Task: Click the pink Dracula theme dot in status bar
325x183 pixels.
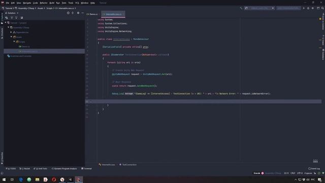Action: pyautogui.click(x=263, y=173)
